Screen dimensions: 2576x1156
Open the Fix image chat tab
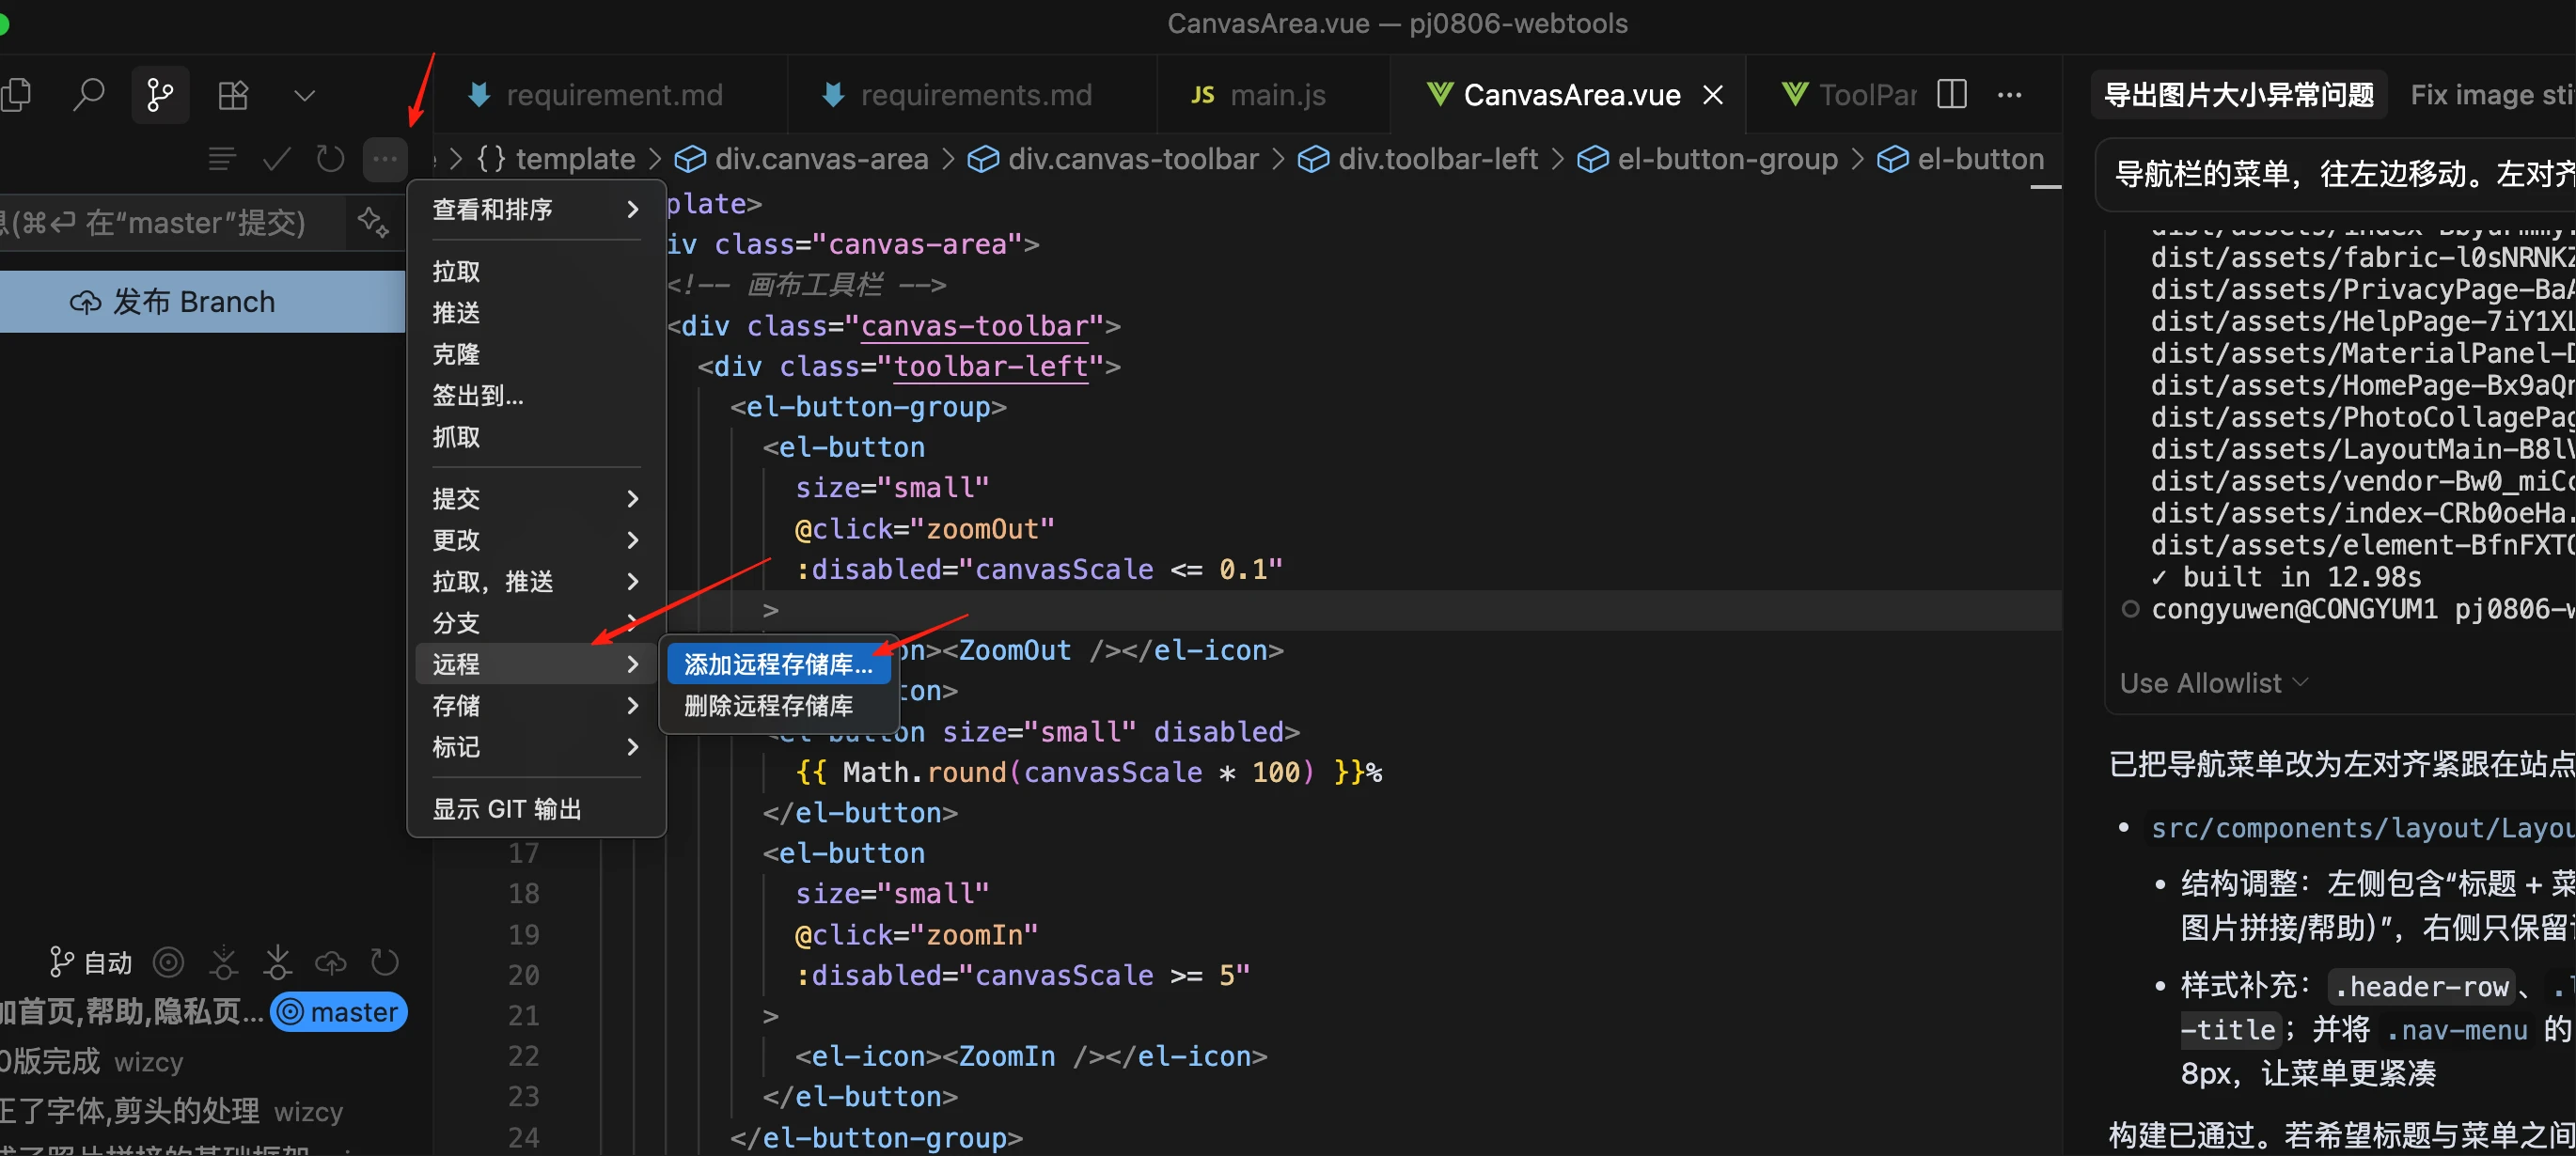2490,95
